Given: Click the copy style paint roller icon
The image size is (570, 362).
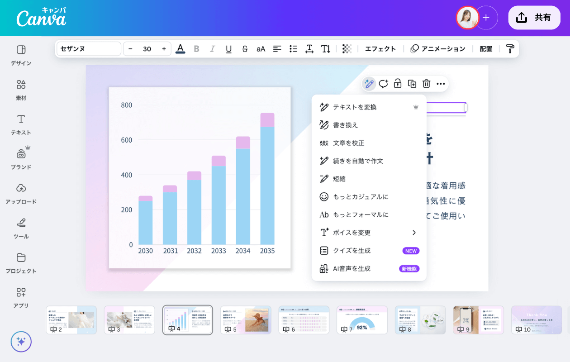Looking at the screenshot, I should pyautogui.click(x=510, y=49).
